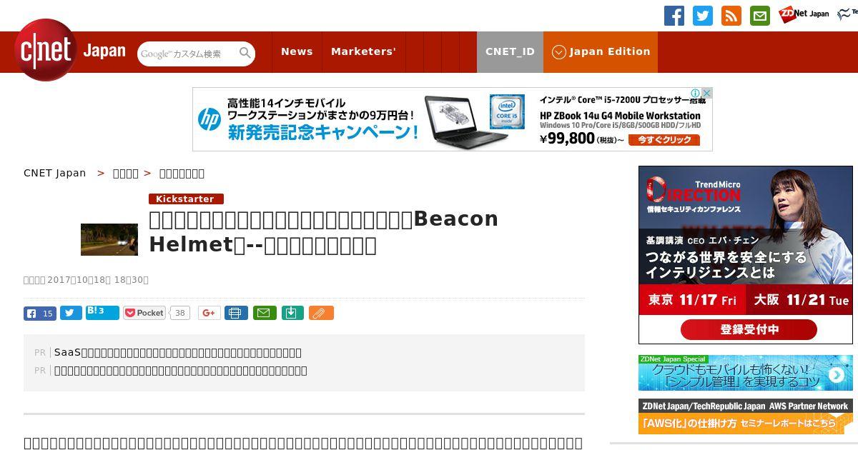This screenshot has width=858, height=450.
Task: Open the News menu
Action: [297, 51]
